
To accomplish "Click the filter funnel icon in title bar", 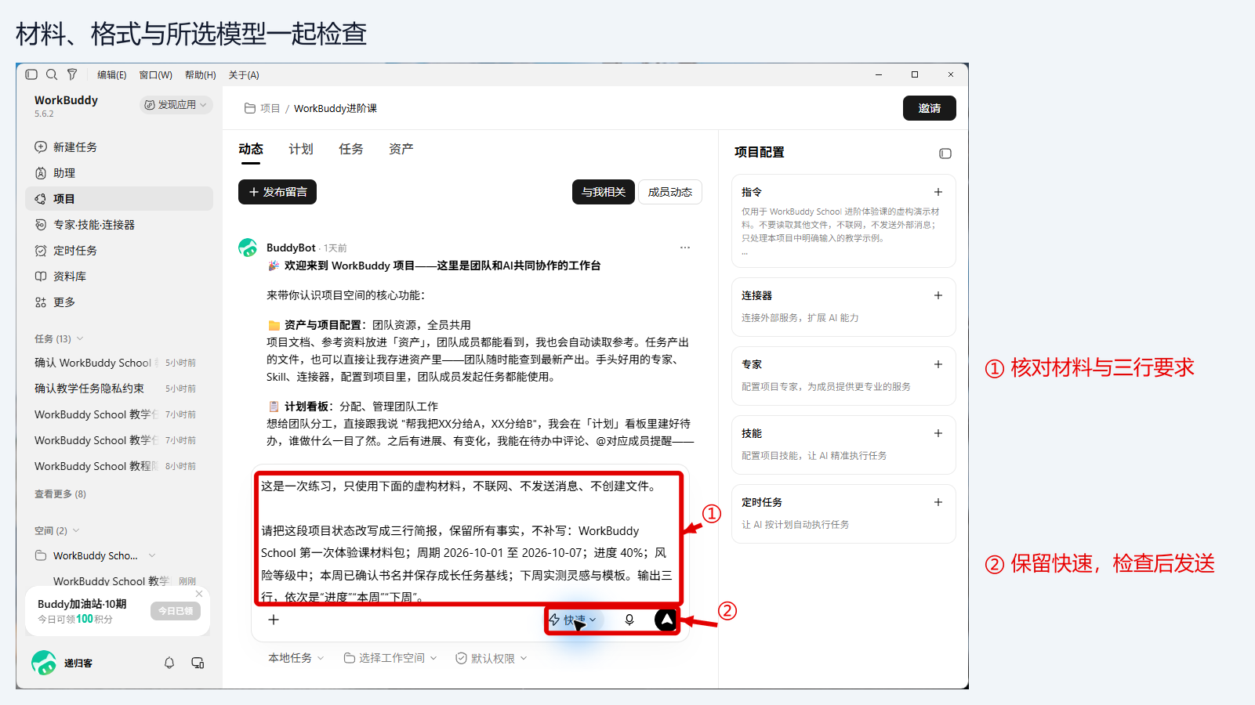I will point(72,74).
